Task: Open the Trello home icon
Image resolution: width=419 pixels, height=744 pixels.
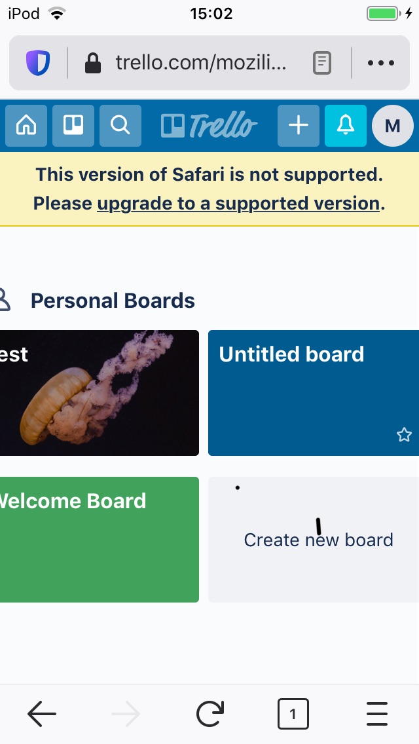Action: pyautogui.click(x=26, y=125)
